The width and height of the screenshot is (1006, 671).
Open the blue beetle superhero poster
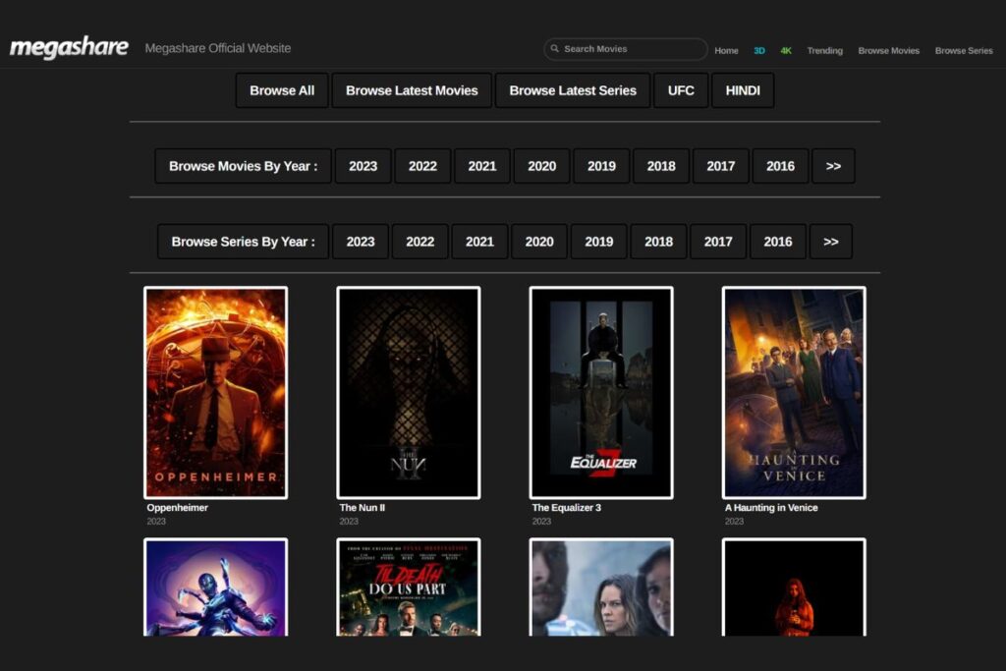(x=215, y=587)
